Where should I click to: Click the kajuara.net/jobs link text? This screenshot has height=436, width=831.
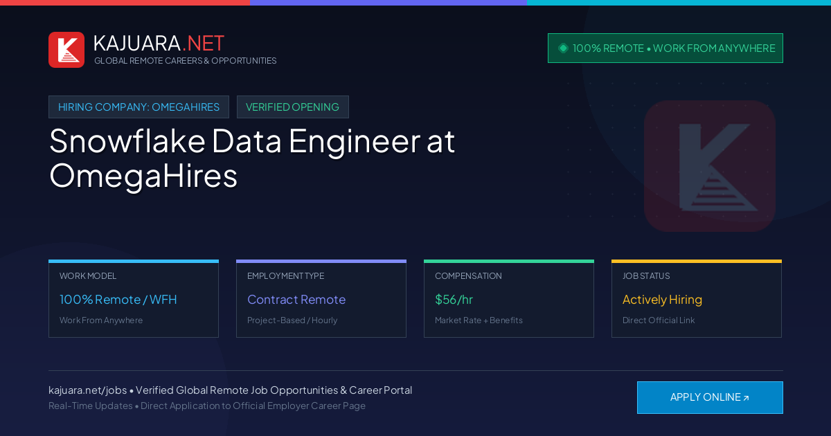(x=87, y=390)
